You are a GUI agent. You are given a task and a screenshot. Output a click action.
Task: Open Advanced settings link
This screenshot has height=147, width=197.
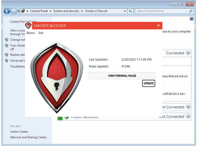coord(18,61)
